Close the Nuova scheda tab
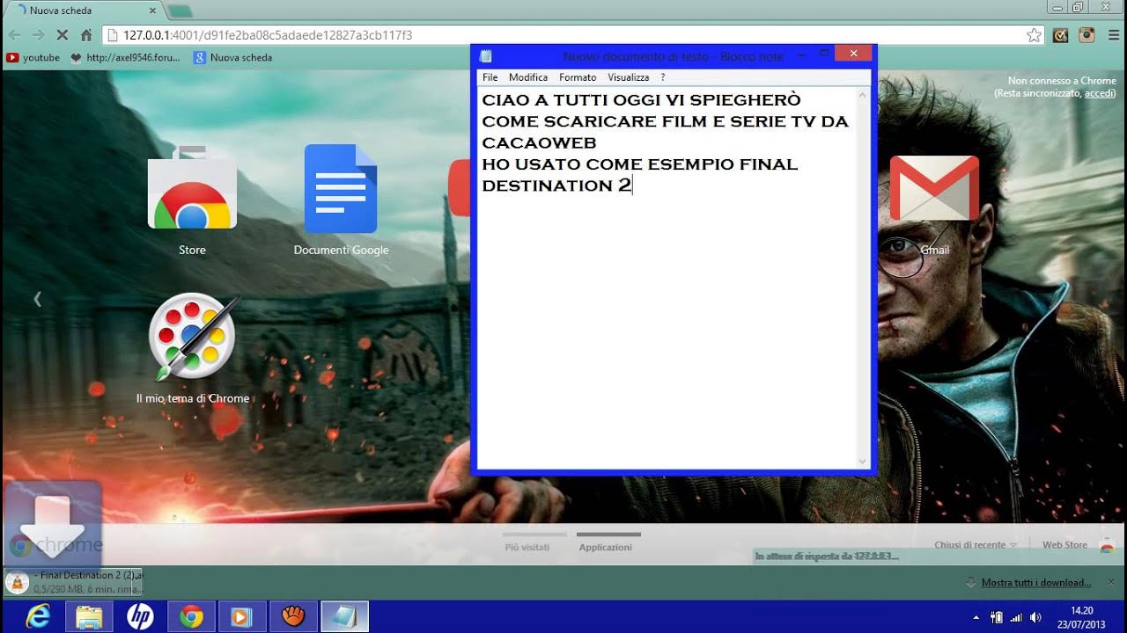The height and width of the screenshot is (633, 1127). point(152,11)
